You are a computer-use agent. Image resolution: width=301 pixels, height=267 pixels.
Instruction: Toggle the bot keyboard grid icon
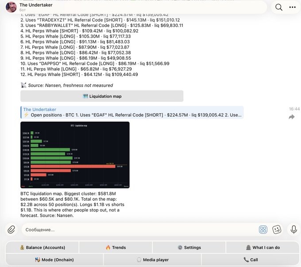263,229
